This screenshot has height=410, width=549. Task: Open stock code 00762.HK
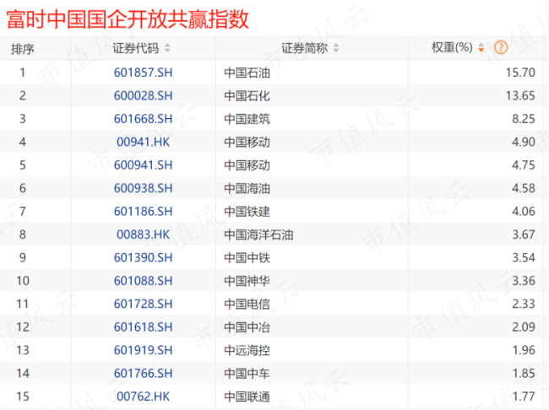(x=144, y=397)
